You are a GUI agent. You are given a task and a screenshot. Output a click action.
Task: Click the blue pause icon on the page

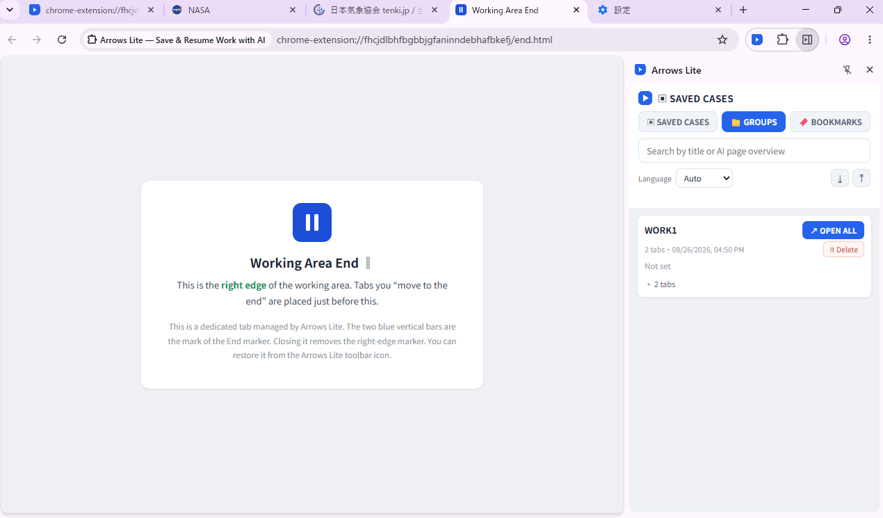tap(312, 222)
